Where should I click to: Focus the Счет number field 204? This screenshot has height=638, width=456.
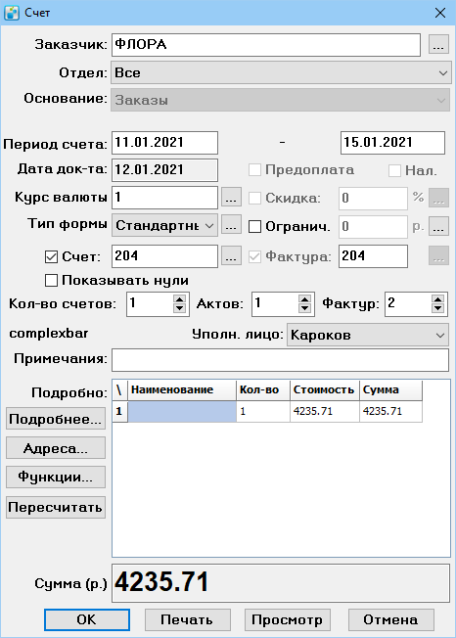click(164, 256)
